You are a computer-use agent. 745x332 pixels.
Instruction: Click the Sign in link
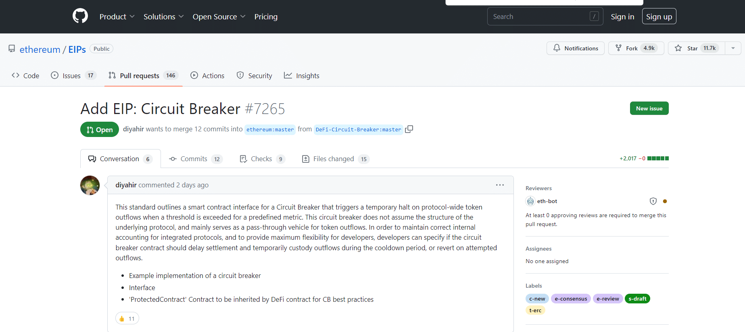pos(622,17)
